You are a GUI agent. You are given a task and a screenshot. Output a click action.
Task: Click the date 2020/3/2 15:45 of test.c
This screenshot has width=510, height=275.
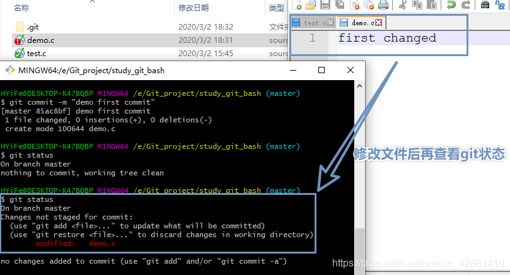[x=206, y=54]
